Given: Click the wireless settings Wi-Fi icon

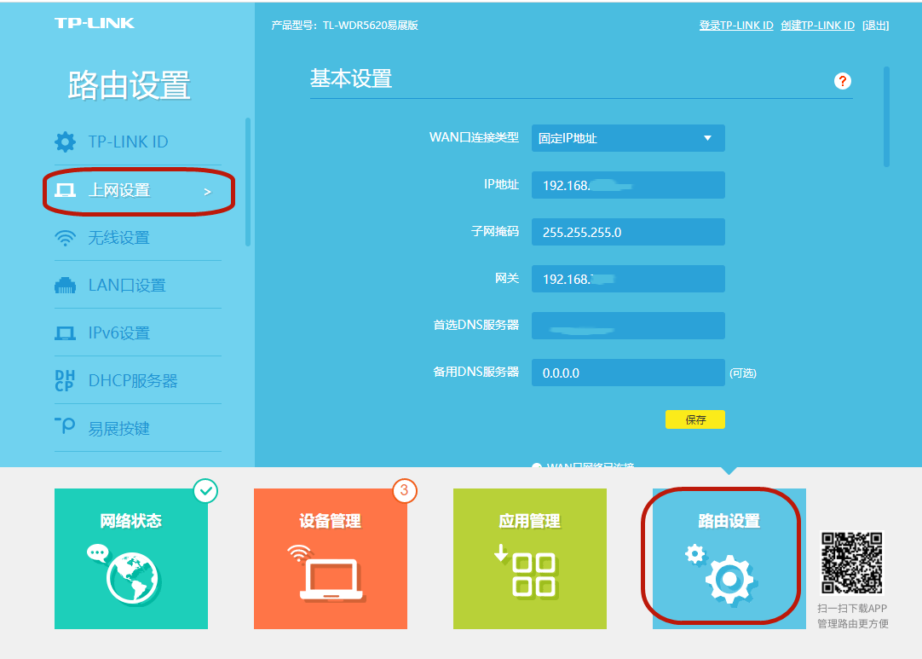Looking at the screenshot, I should 65,239.
